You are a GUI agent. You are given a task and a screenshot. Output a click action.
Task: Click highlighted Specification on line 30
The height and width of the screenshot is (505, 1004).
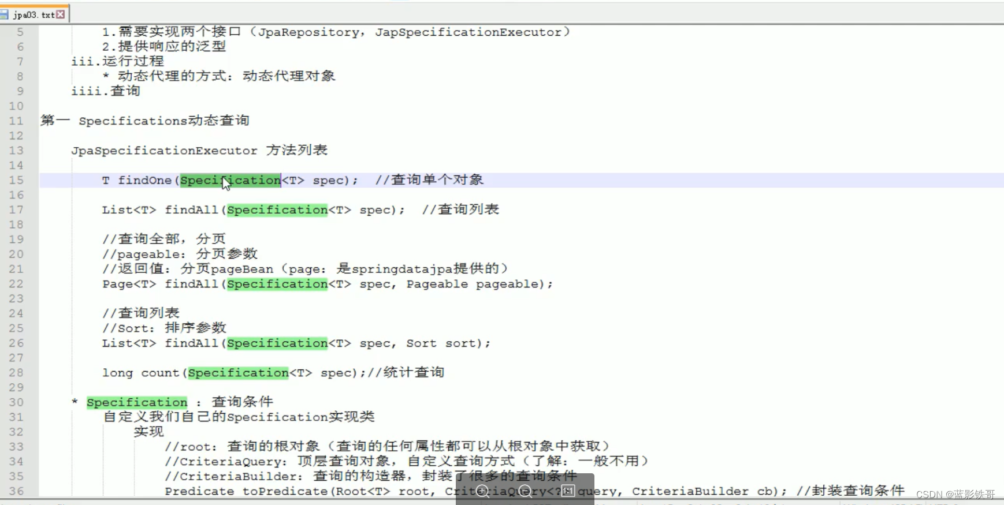137,402
